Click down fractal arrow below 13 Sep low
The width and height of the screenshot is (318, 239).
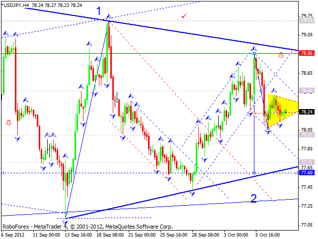(65, 223)
